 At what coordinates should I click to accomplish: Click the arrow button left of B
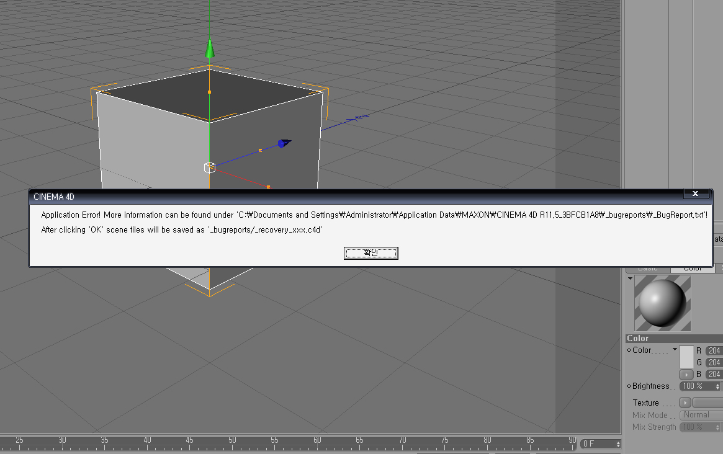click(x=686, y=375)
